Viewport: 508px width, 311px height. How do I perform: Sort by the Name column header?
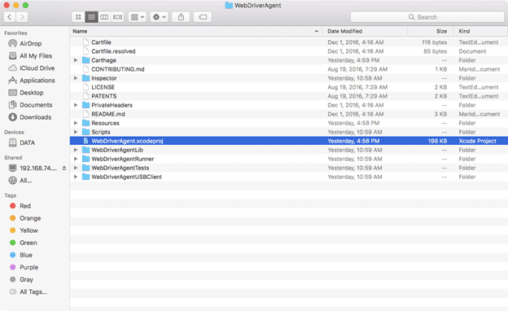[196, 31]
